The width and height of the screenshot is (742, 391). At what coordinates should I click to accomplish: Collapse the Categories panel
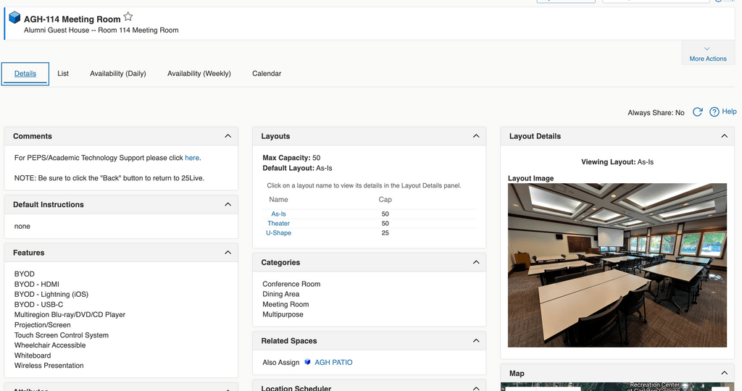pos(476,262)
